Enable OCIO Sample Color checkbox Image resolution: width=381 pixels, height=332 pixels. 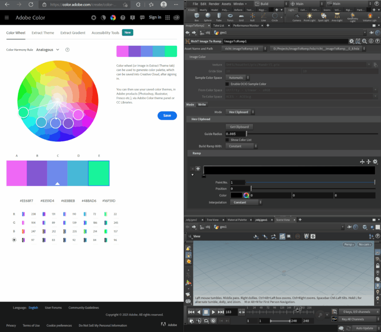[227, 84]
